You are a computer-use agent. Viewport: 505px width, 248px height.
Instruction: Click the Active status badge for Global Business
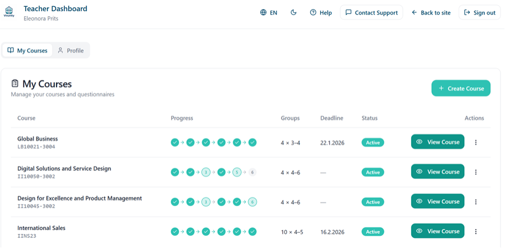[373, 142]
